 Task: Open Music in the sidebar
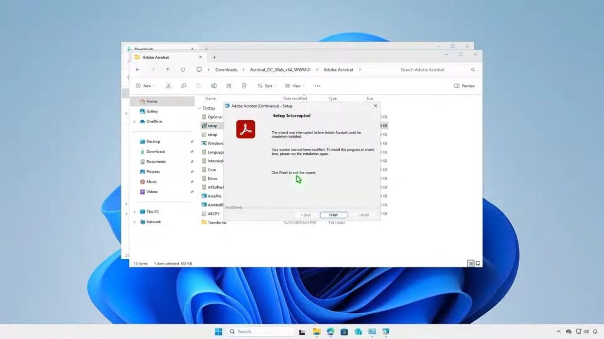(x=152, y=181)
